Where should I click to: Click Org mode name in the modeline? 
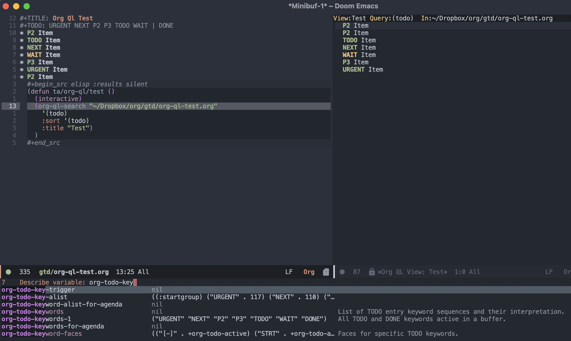[x=309, y=272]
